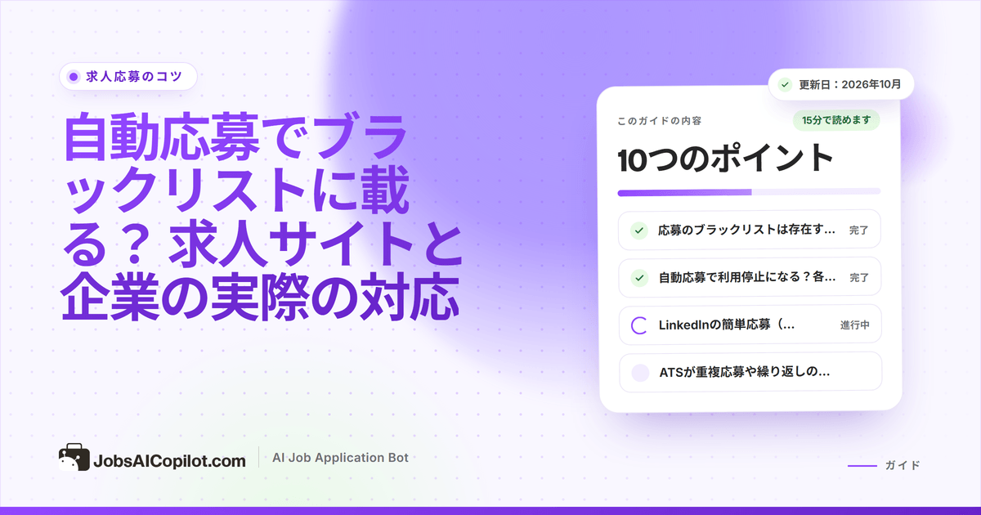This screenshot has height=515, width=981.
Task: Click the ガイド label at bottom right
Action: pos(903,465)
